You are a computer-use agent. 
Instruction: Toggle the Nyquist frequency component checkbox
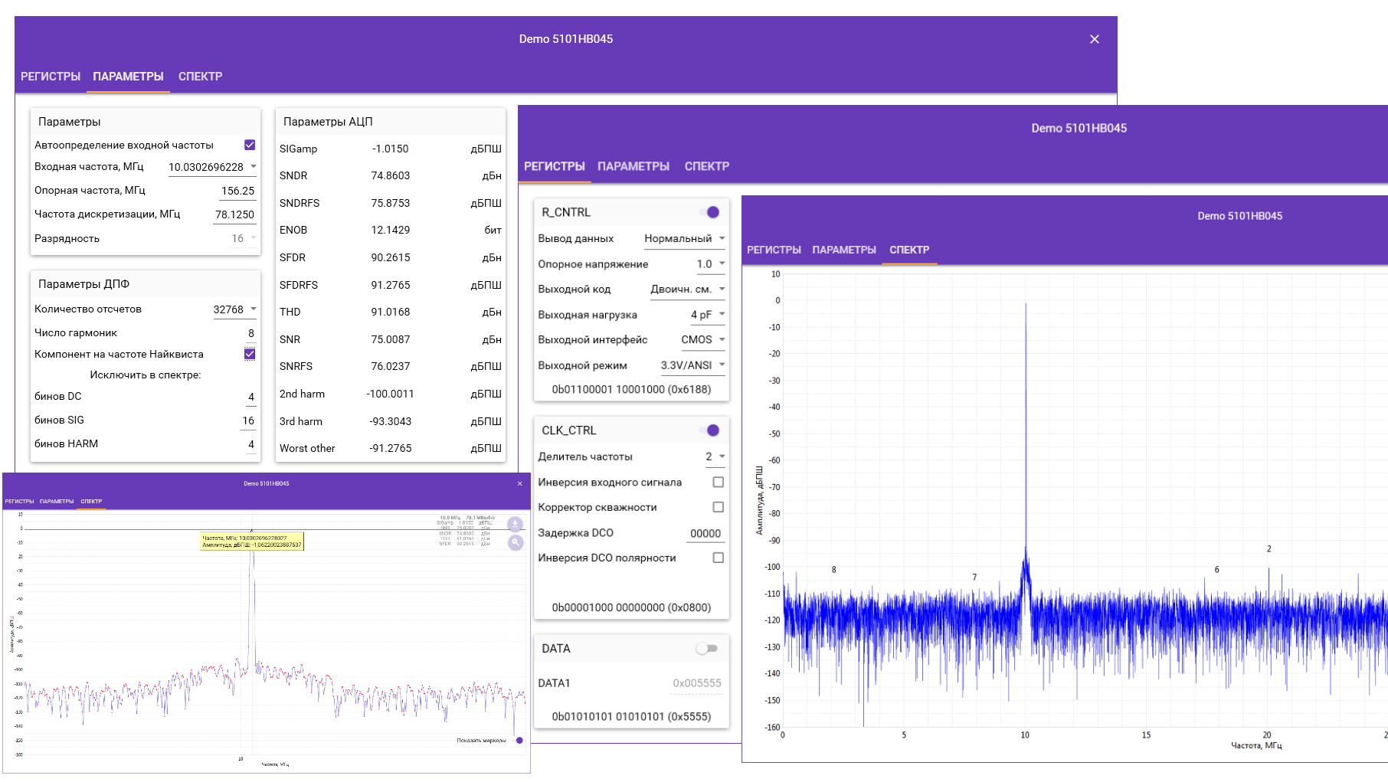coord(250,354)
